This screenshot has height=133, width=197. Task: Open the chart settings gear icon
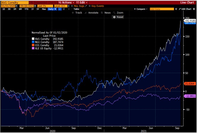[x=194, y=9]
